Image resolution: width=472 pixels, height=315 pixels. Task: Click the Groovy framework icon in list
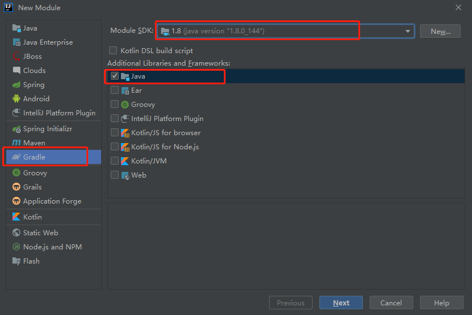(x=125, y=105)
